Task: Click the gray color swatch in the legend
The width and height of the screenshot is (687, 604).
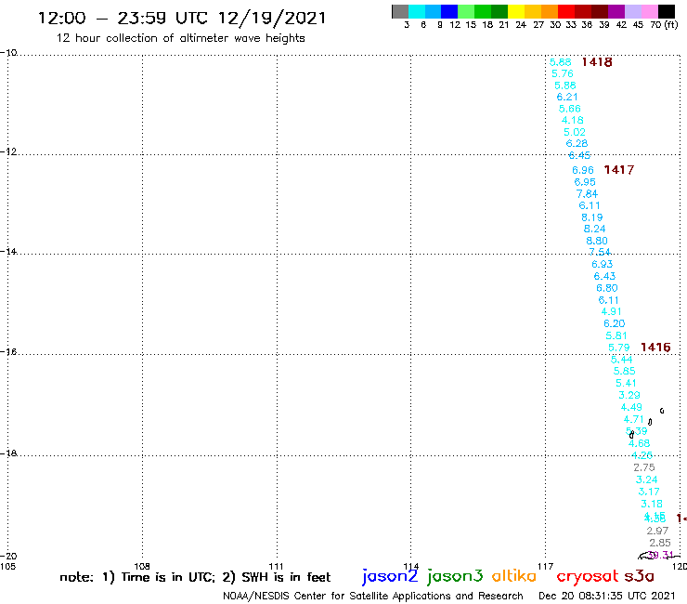Action: [400, 11]
